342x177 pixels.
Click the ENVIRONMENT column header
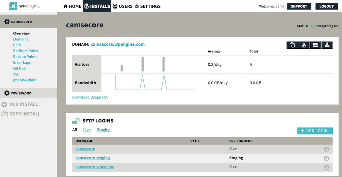pyautogui.click(x=240, y=141)
